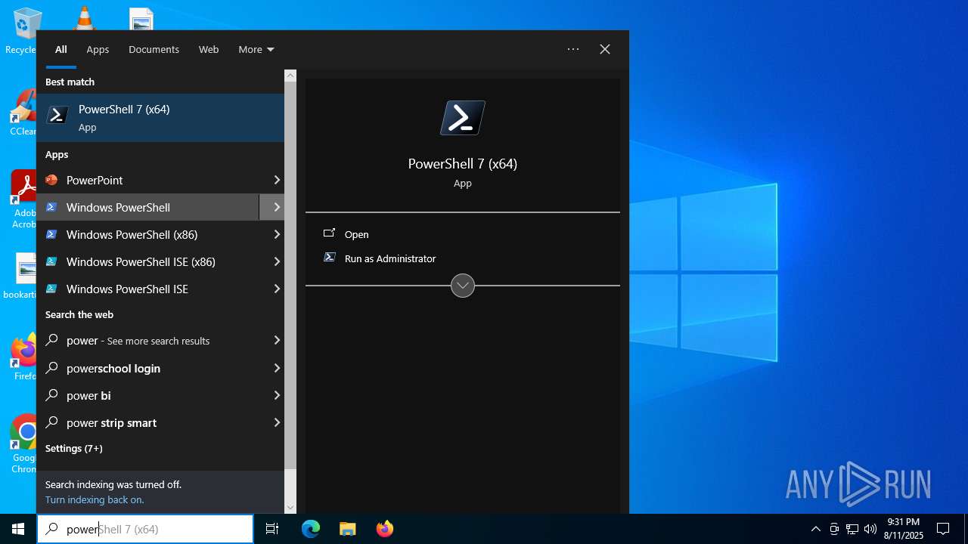The image size is (968, 544).
Task: Click the Windows PowerShell ISE icon
Action: point(51,289)
